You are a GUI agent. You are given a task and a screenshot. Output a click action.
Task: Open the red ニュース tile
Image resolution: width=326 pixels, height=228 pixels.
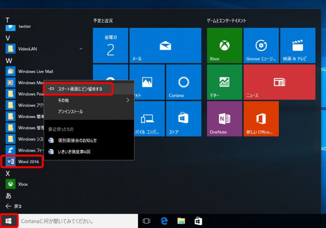click(279, 82)
